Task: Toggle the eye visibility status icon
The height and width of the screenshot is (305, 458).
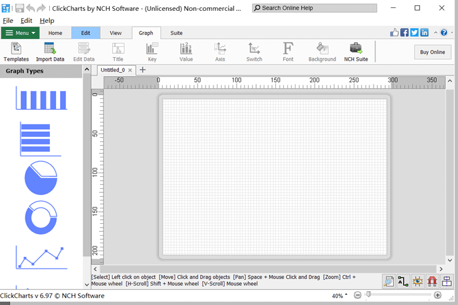Action: click(x=417, y=282)
